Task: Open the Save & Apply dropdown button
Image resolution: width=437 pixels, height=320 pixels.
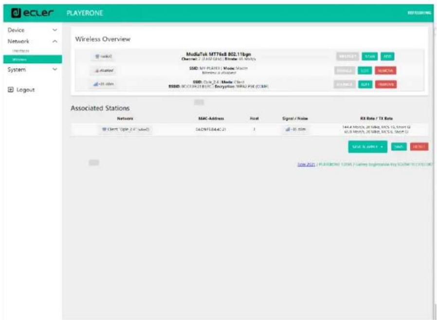Action: [367, 147]
